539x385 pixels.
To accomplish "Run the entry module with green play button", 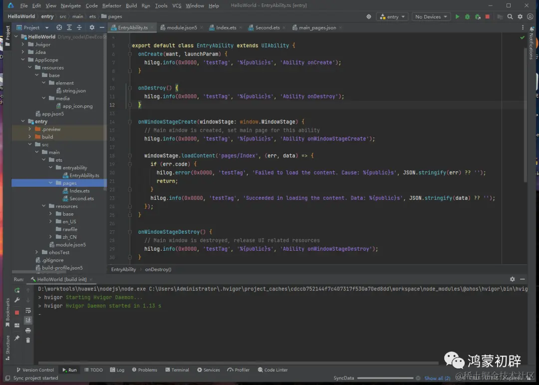I will click(x=457, y=16).
